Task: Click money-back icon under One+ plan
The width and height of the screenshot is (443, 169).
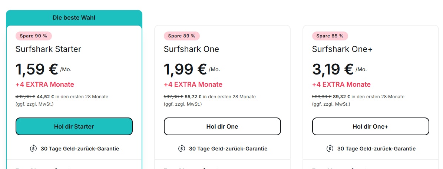Action: click(x=330, y=149)
